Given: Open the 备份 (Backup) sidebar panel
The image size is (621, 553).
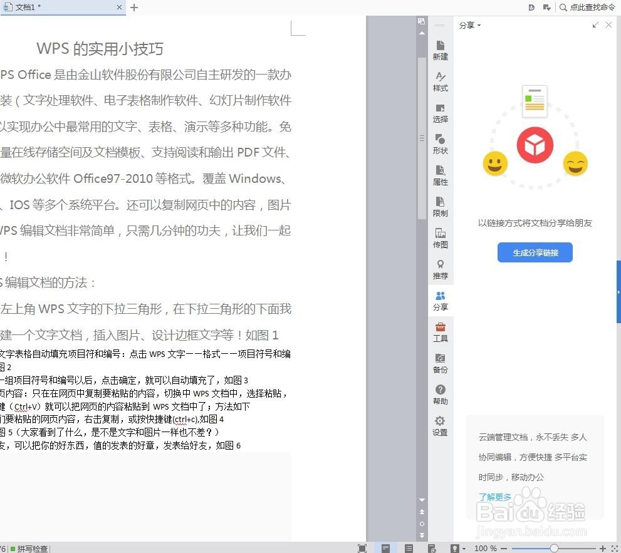Looking at the screenshot, I should tap(440, 364).
